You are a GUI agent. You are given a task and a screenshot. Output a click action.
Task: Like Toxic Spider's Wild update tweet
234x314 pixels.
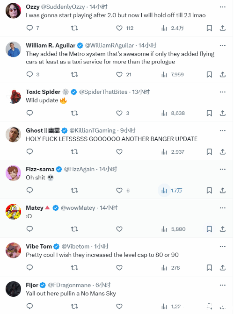[119, 113]
